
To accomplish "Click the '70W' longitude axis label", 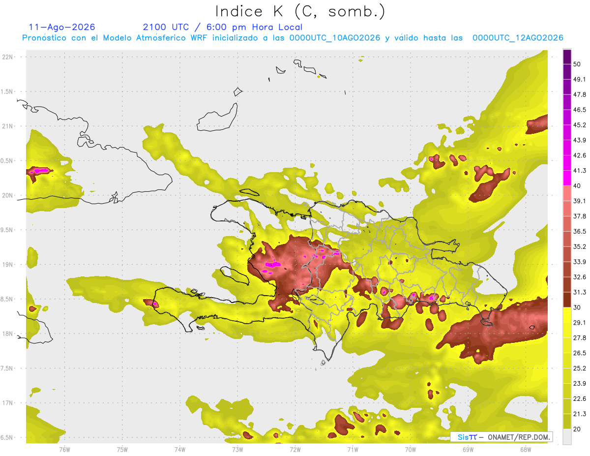I will pos(411,450).
